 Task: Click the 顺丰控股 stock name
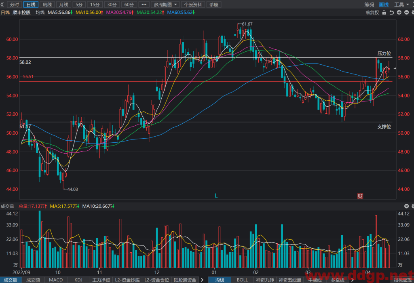point(22,13)
